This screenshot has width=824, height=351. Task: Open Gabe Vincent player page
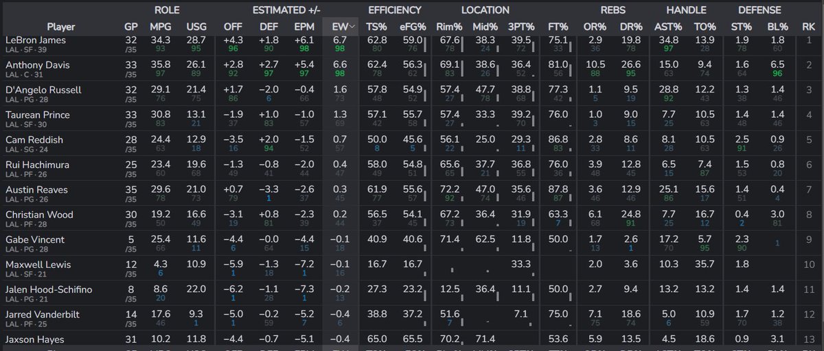tap(35, 240)
